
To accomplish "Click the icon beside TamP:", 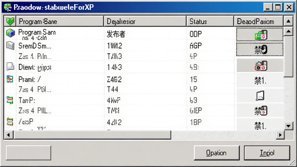I will tap(10, 100).
